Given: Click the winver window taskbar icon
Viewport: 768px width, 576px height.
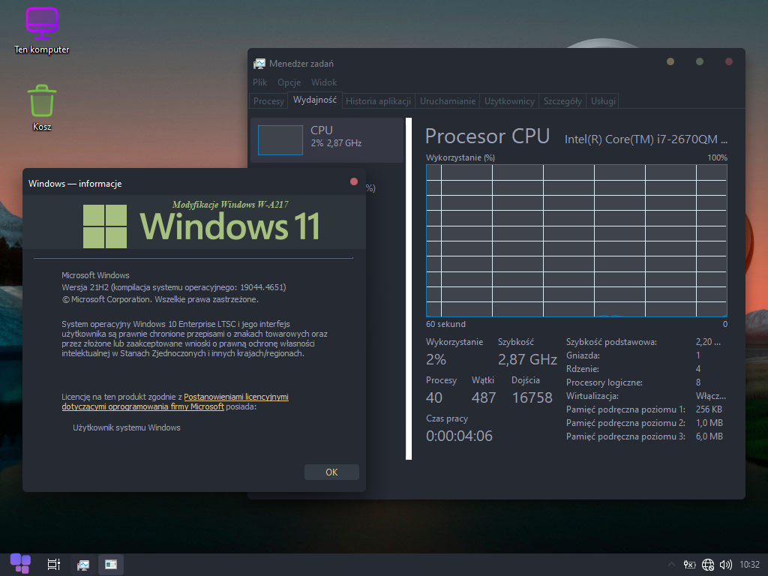Looking at the screenshot, I should pyautogui.click(x=111, y=564).
